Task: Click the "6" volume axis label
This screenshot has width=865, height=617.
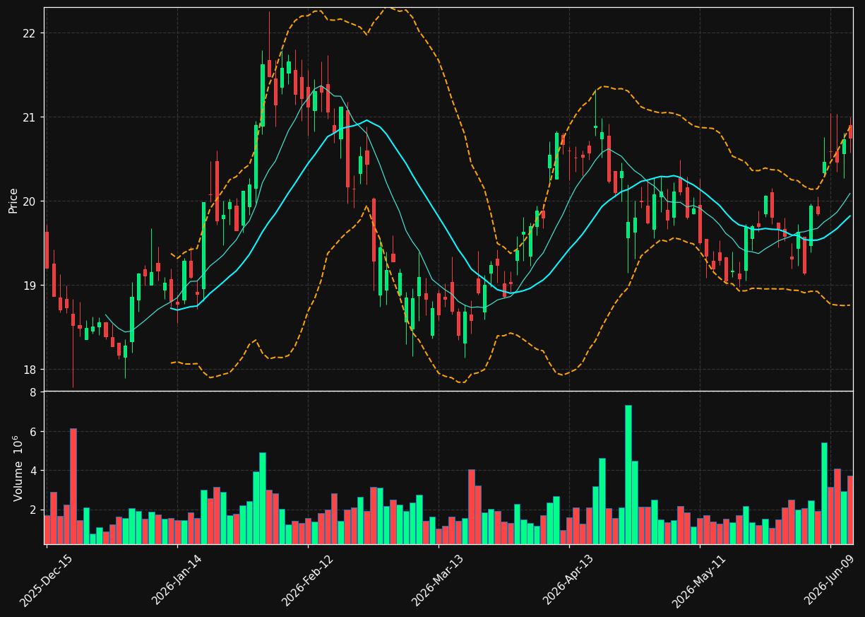Action: [x=33, y=432]
